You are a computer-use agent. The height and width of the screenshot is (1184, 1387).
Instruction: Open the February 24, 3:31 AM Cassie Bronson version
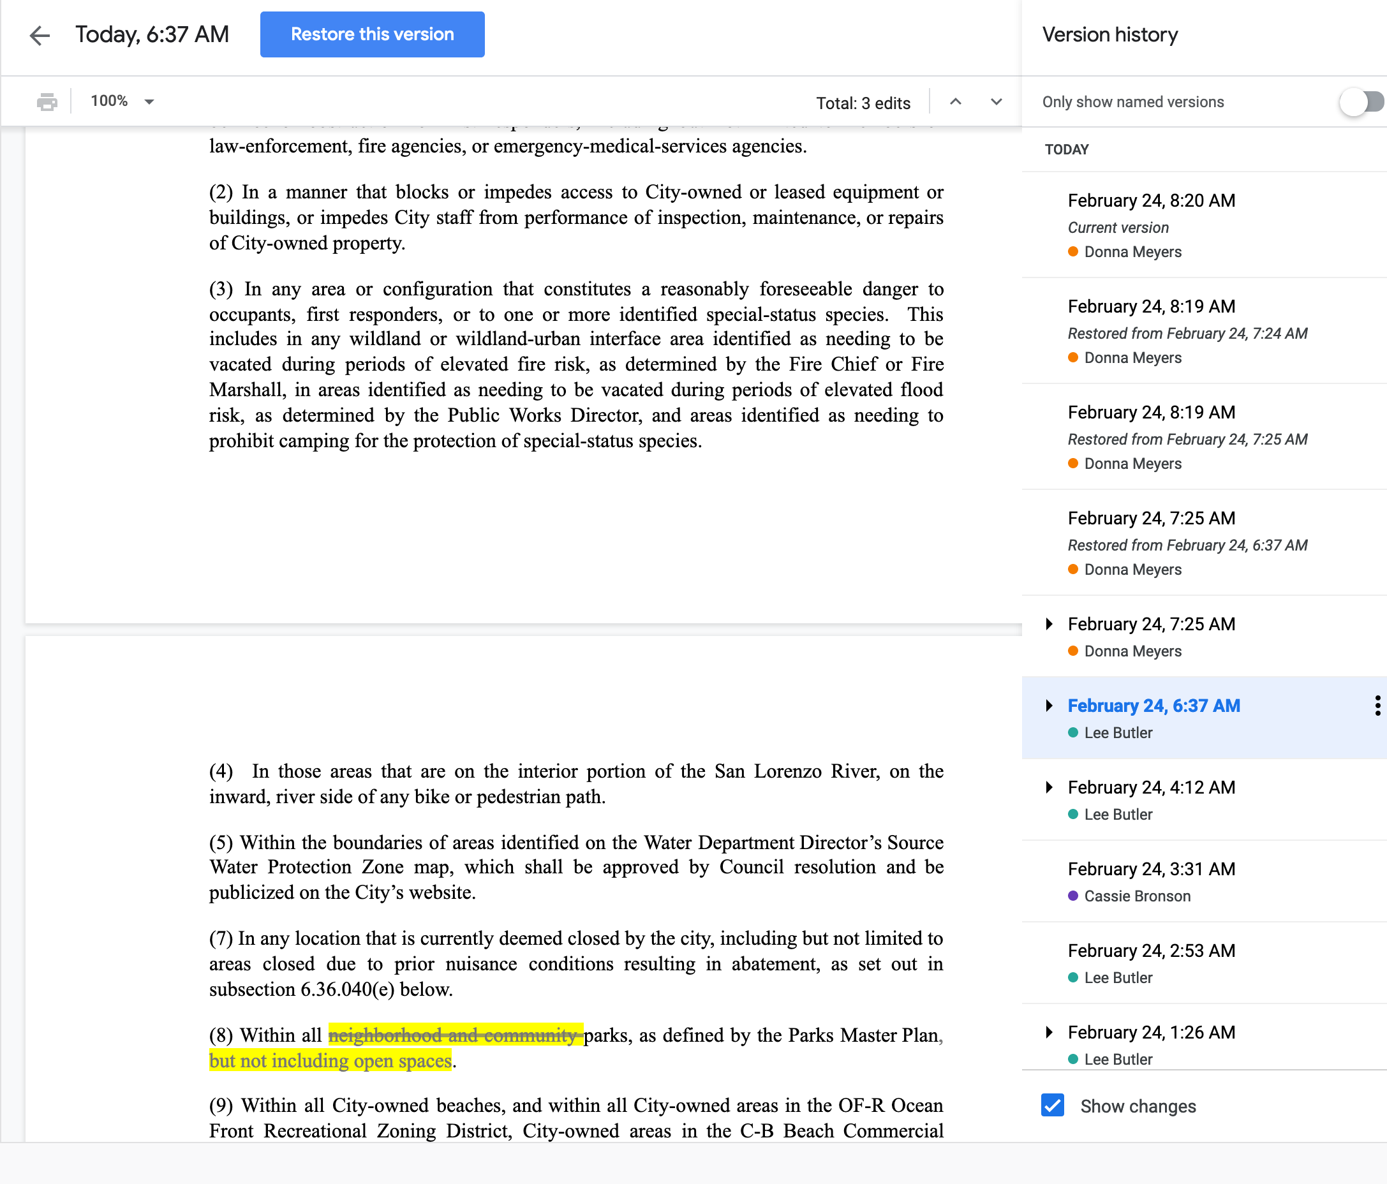coord(1151,870)
